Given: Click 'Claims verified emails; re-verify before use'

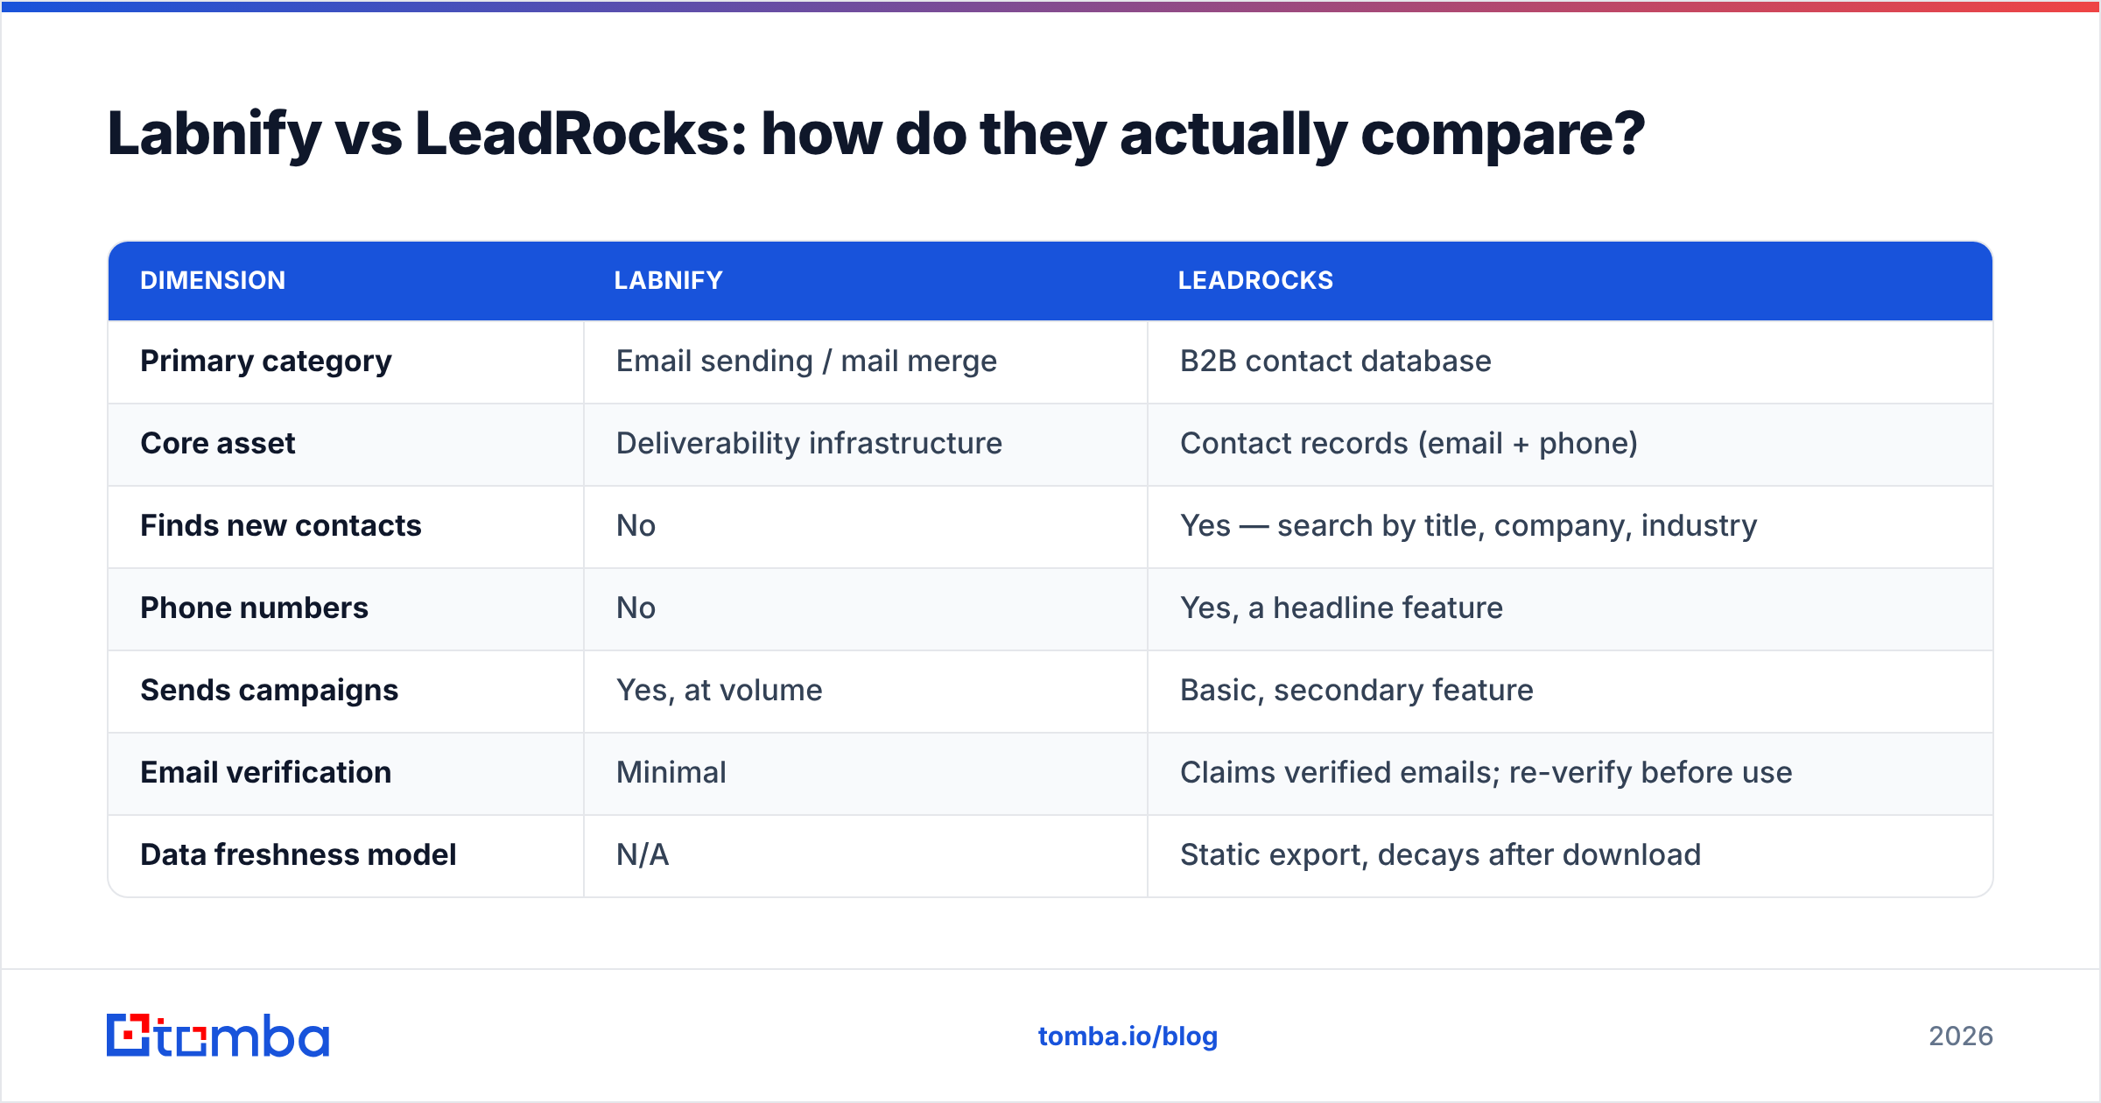Looking at the screenshot, I should click(1486, 773).
